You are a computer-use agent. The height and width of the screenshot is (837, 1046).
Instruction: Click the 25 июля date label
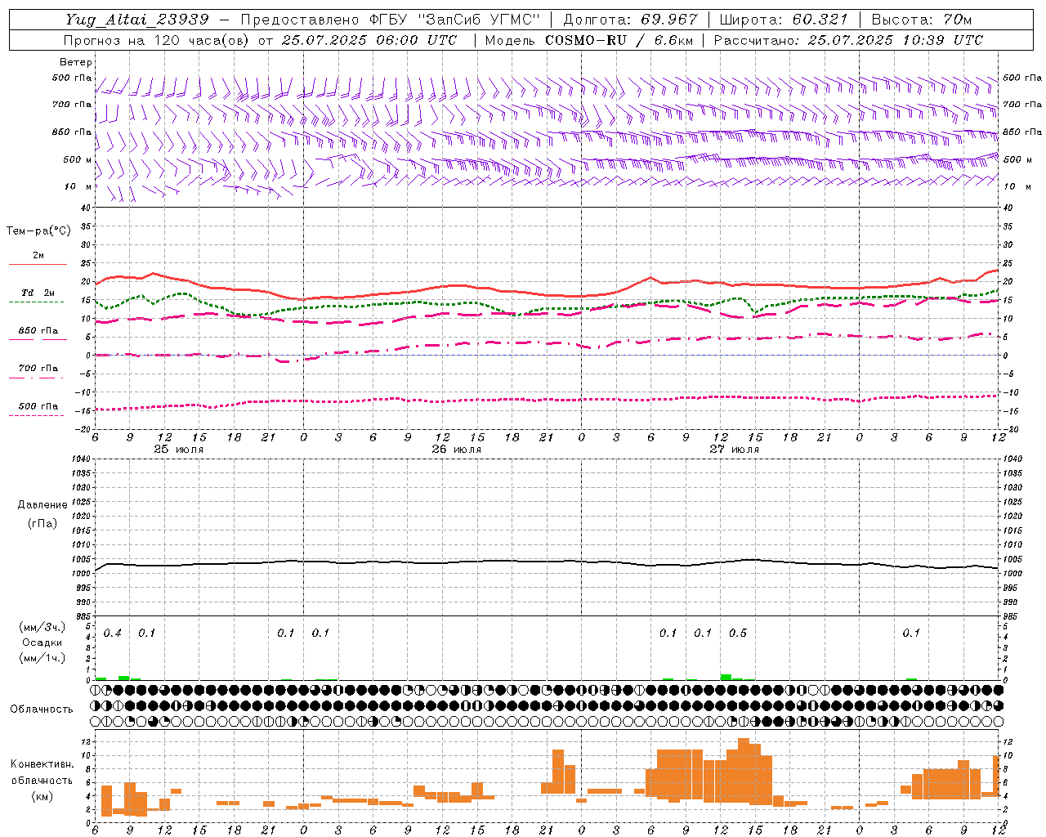pos(179,449)
